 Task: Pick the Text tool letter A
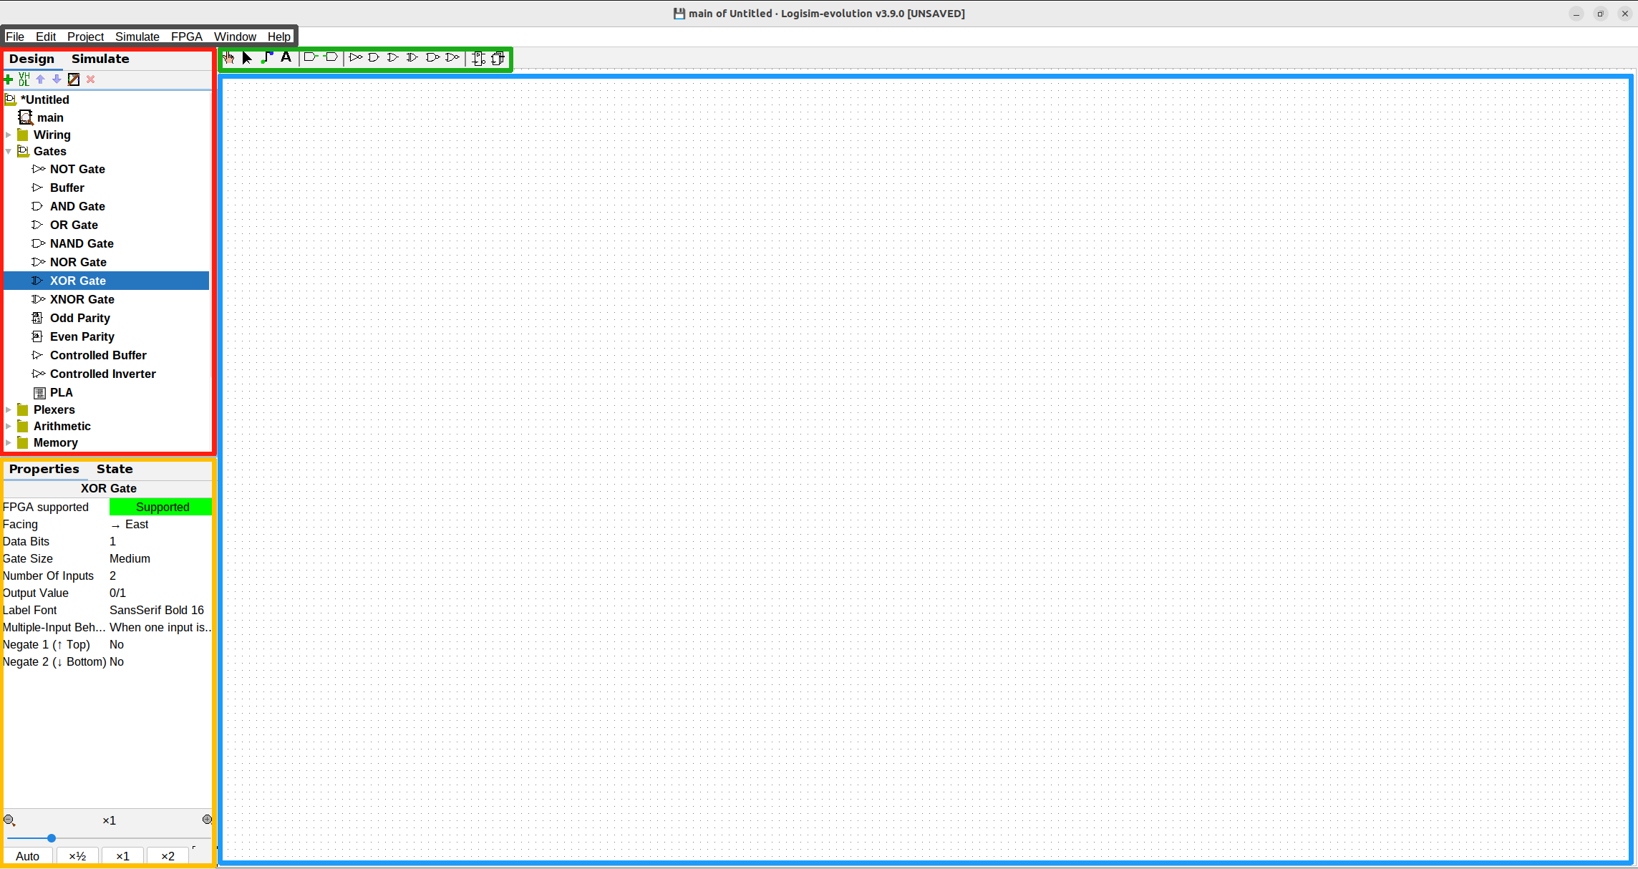(286, 57)
